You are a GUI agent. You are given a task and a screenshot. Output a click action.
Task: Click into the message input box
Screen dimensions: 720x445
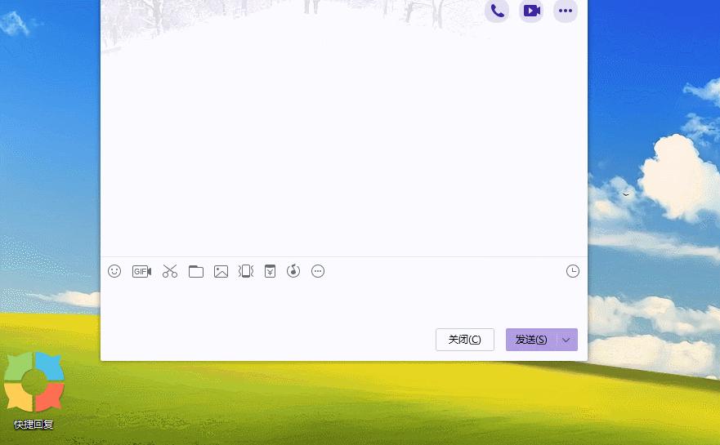pyautogui.click(x=343, y=302)
